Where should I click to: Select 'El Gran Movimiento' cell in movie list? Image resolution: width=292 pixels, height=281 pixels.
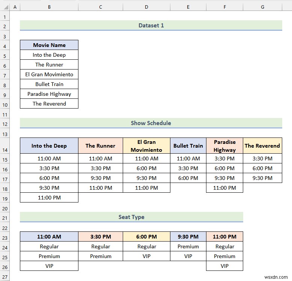(x=49, y=74)
